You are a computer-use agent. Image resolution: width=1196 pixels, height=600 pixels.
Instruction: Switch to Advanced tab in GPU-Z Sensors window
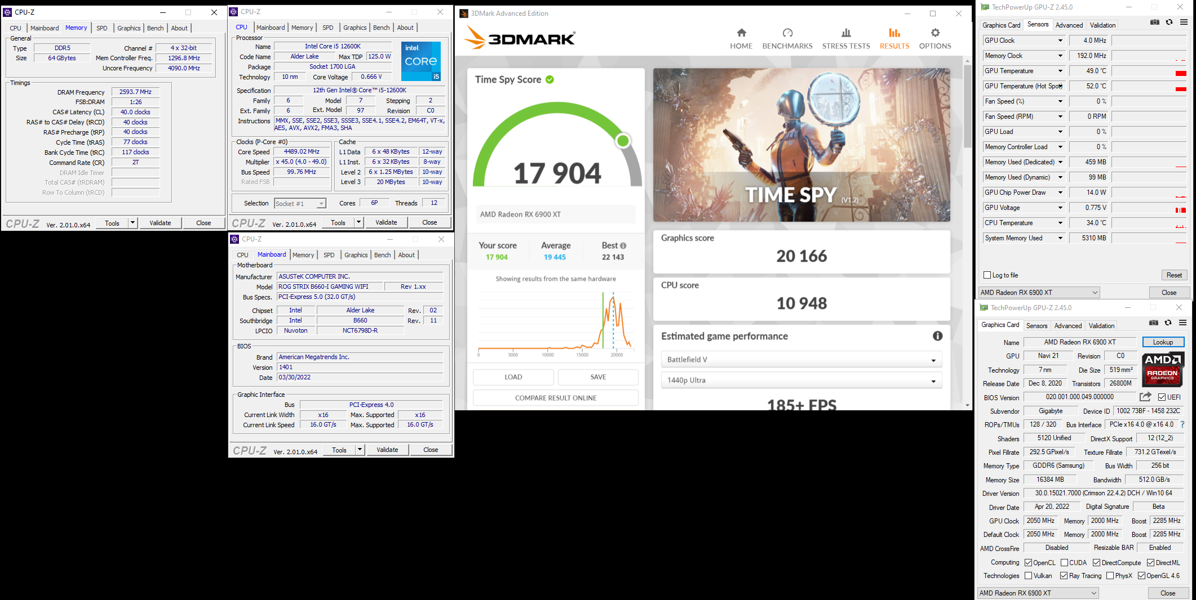1069,25
